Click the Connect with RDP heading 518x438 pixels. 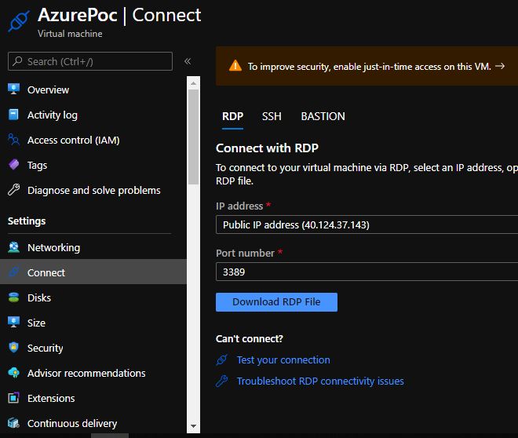tap(267, 148)
